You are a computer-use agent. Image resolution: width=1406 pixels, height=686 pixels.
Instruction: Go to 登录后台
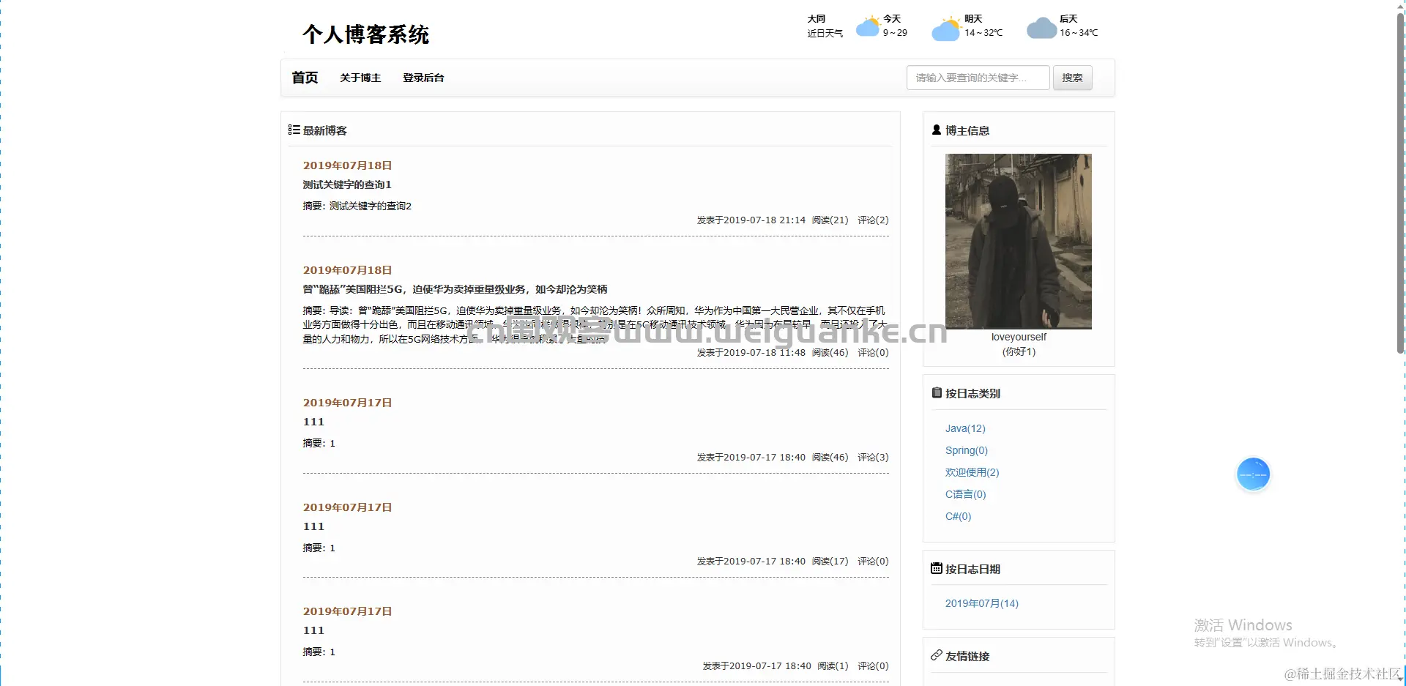click(x=423, y=78)
